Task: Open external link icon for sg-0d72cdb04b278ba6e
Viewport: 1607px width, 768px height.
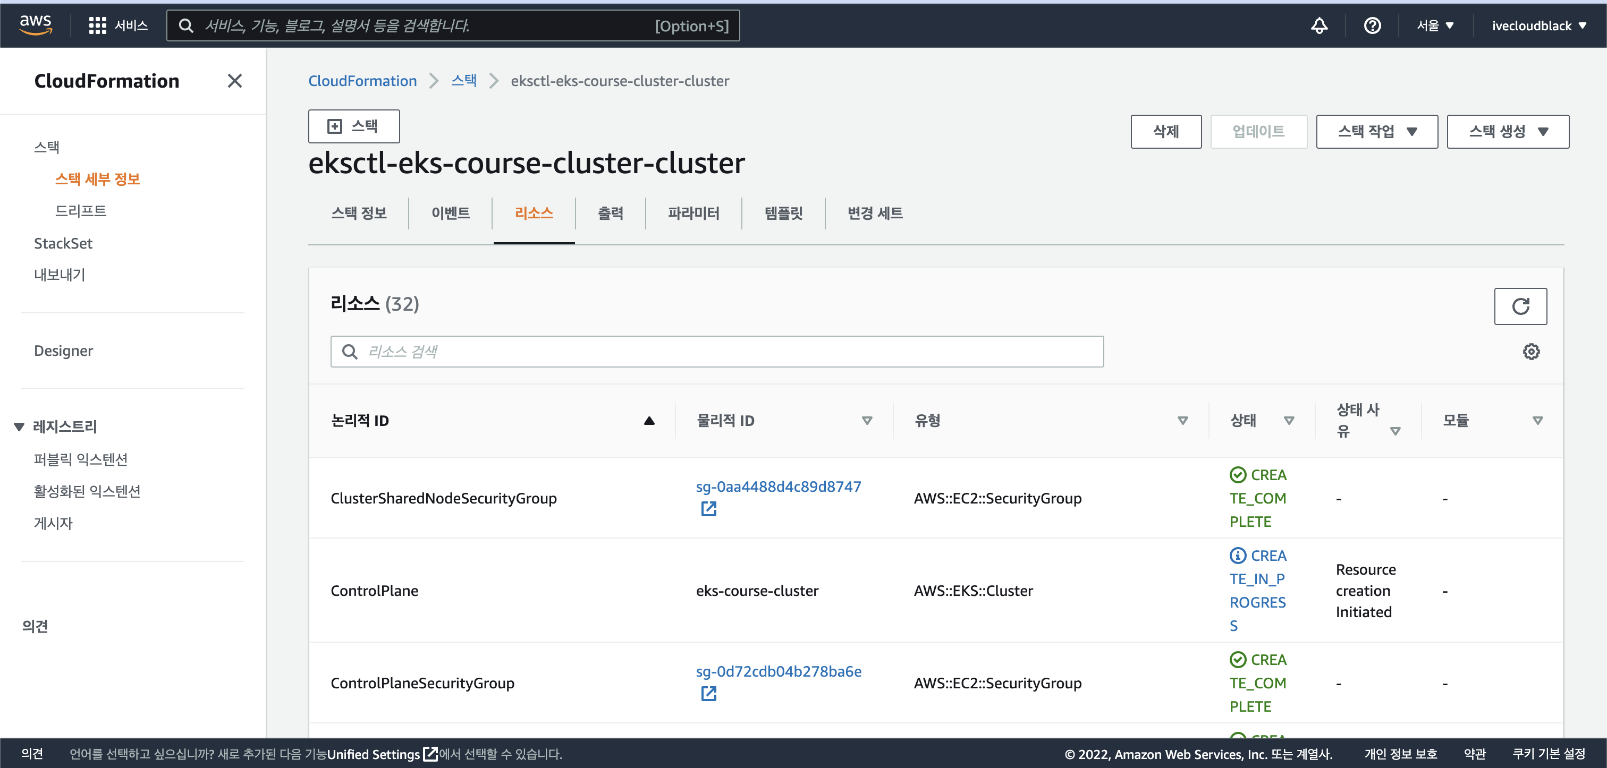Action: [709, 693]
